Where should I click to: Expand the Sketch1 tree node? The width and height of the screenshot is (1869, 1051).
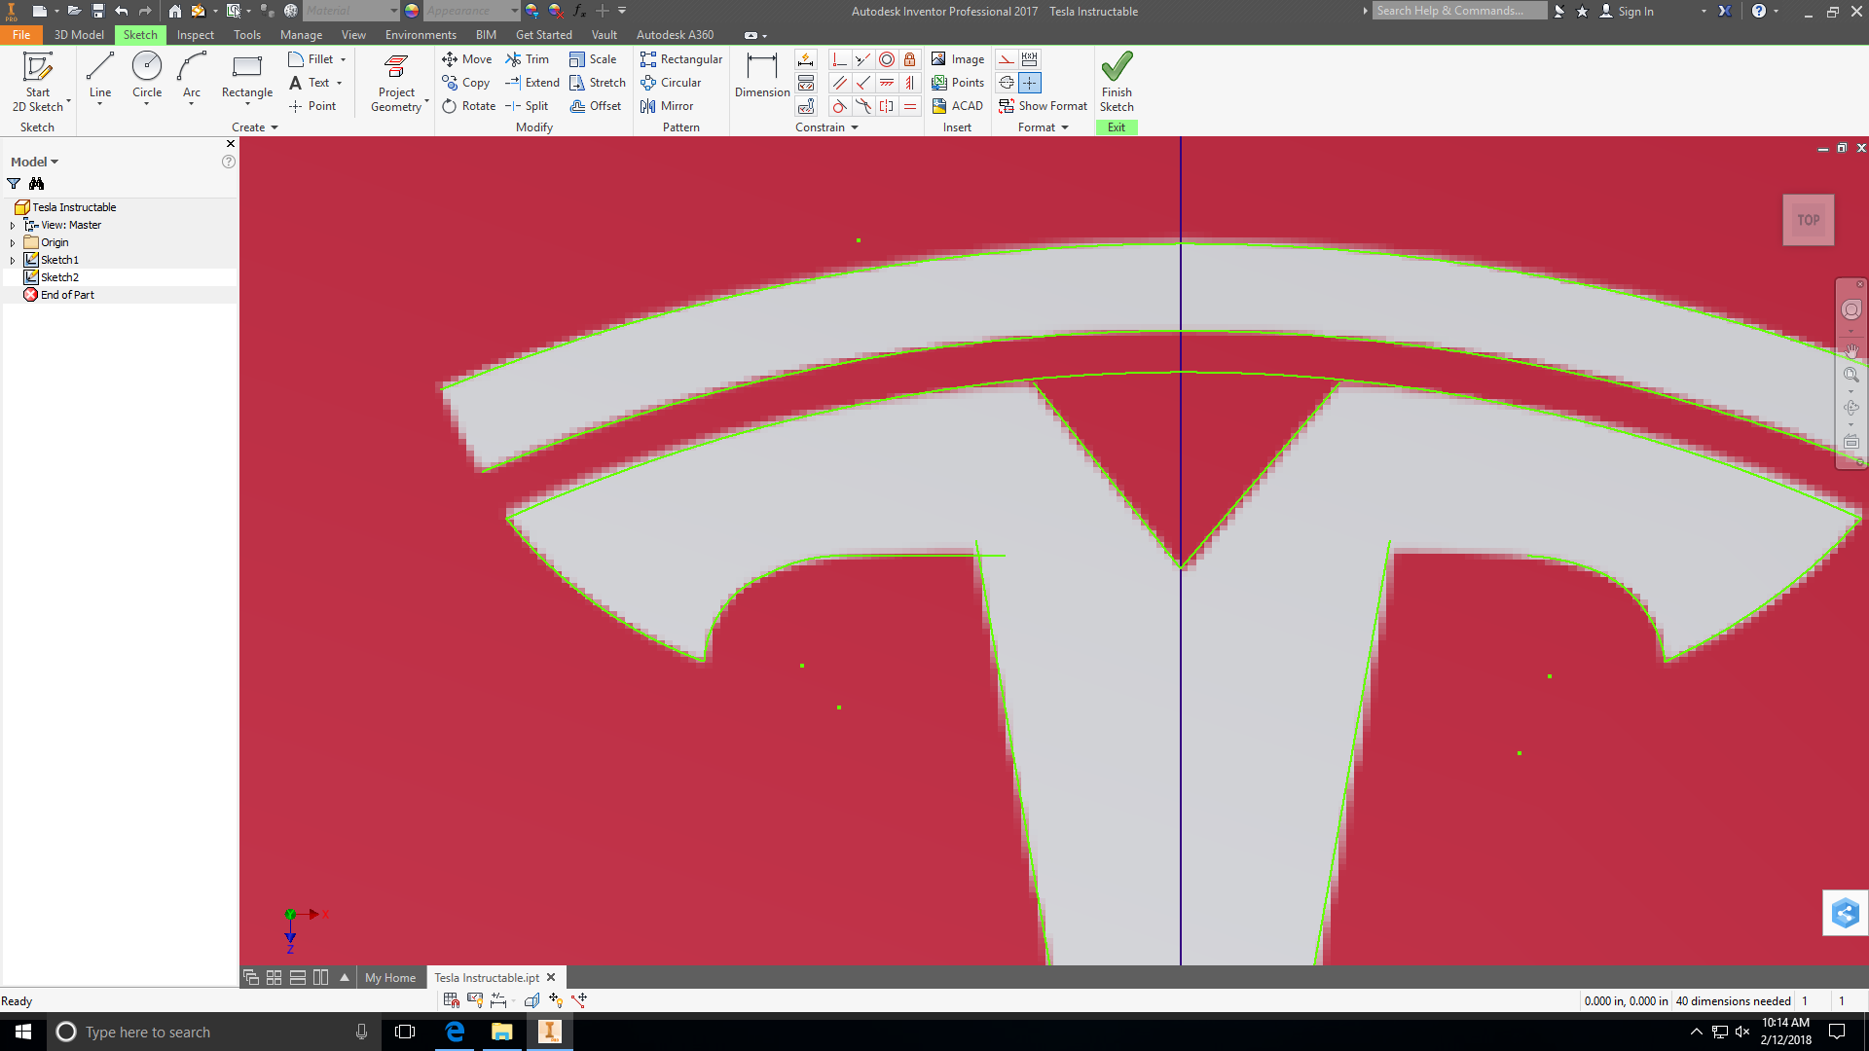(13, 260)
